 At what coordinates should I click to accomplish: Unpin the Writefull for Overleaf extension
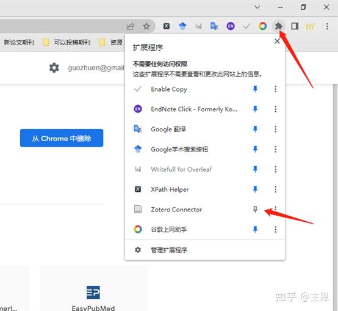point(255,169)
